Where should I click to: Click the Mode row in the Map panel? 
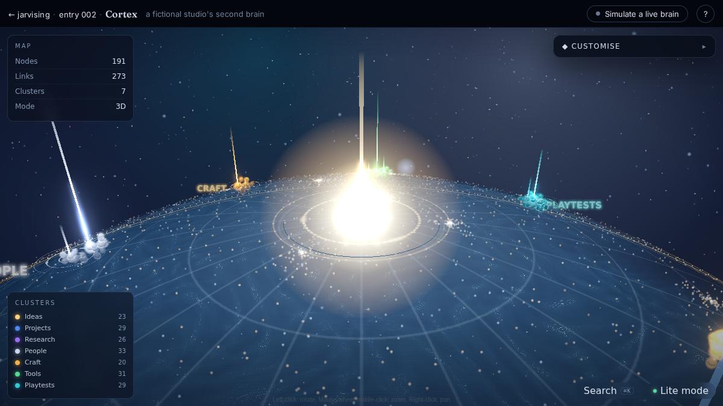pos(70,106)
